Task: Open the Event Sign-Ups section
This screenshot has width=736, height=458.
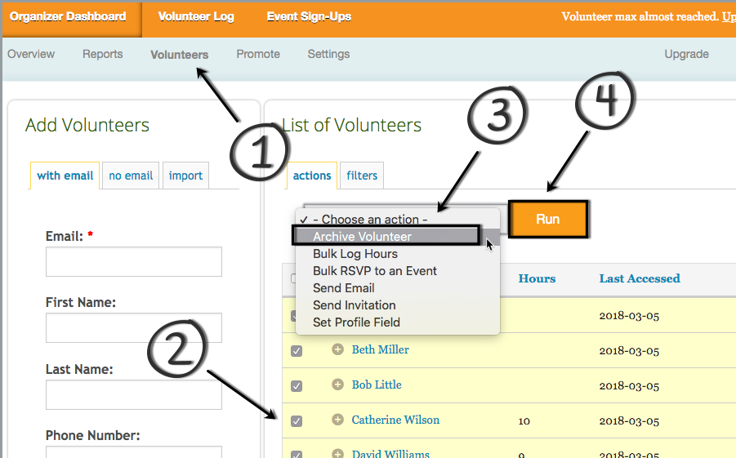Action: pyautogui.click(x=309, y=17)
